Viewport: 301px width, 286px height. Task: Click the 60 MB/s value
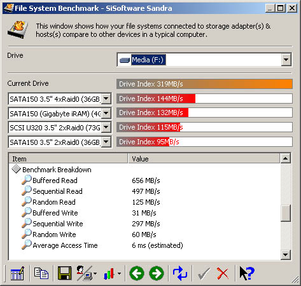point(144,235)
